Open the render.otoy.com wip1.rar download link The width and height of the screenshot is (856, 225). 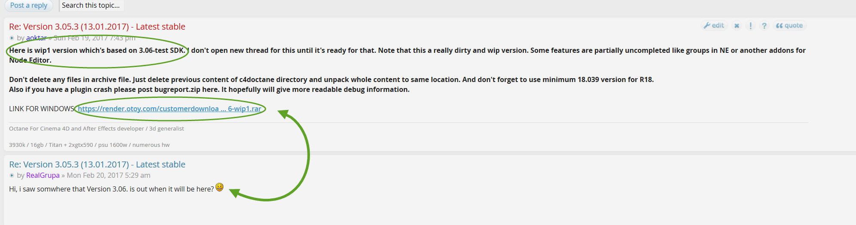tap(169, 109)
